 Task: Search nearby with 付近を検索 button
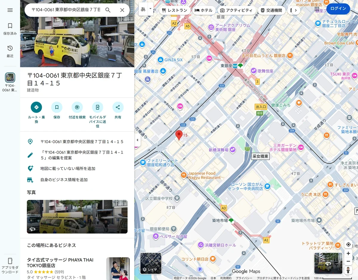[77, 110]
